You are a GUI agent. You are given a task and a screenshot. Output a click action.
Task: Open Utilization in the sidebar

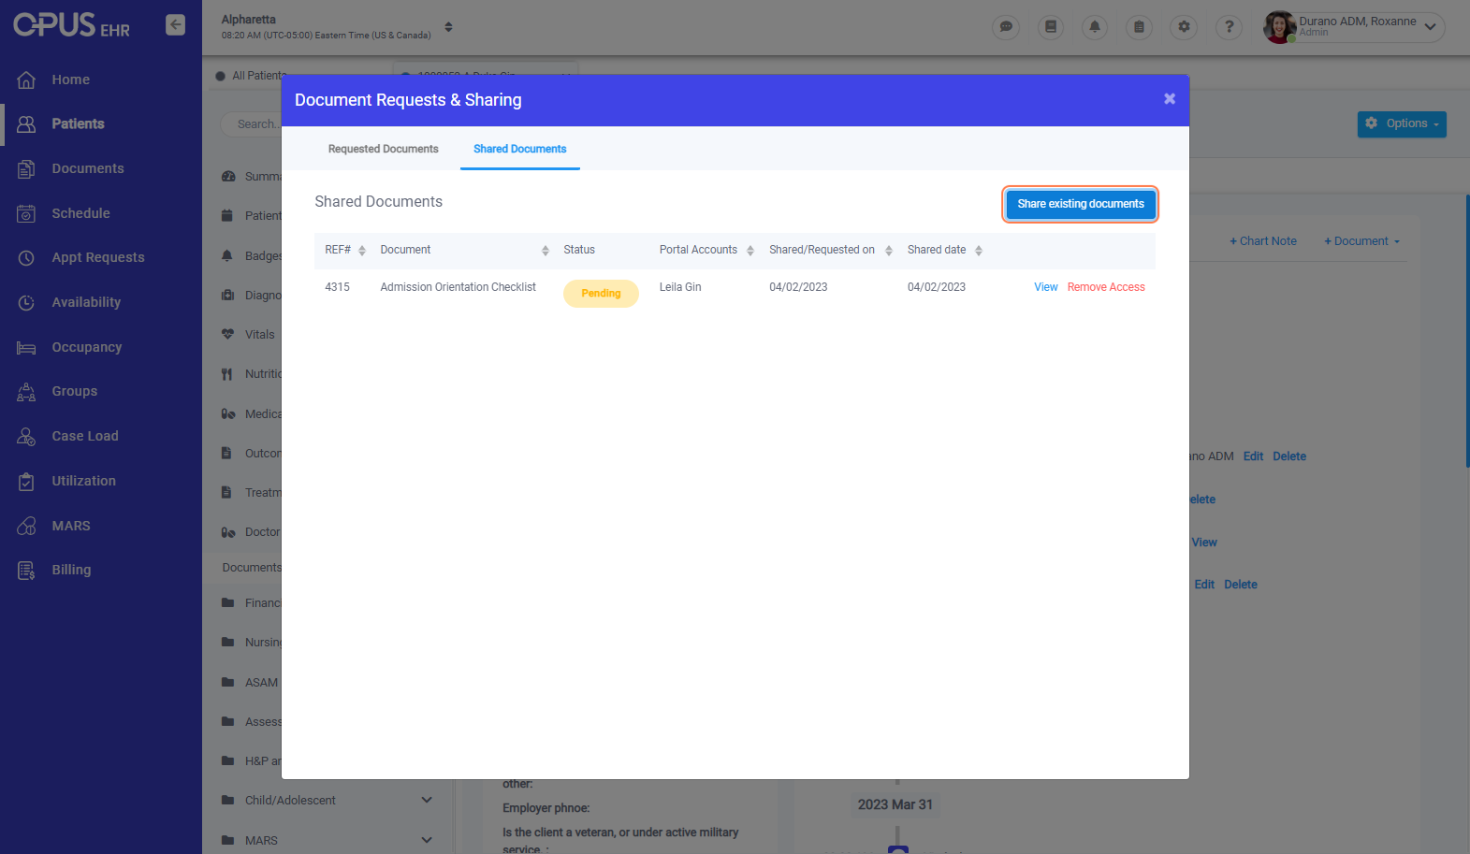(83, 481)
